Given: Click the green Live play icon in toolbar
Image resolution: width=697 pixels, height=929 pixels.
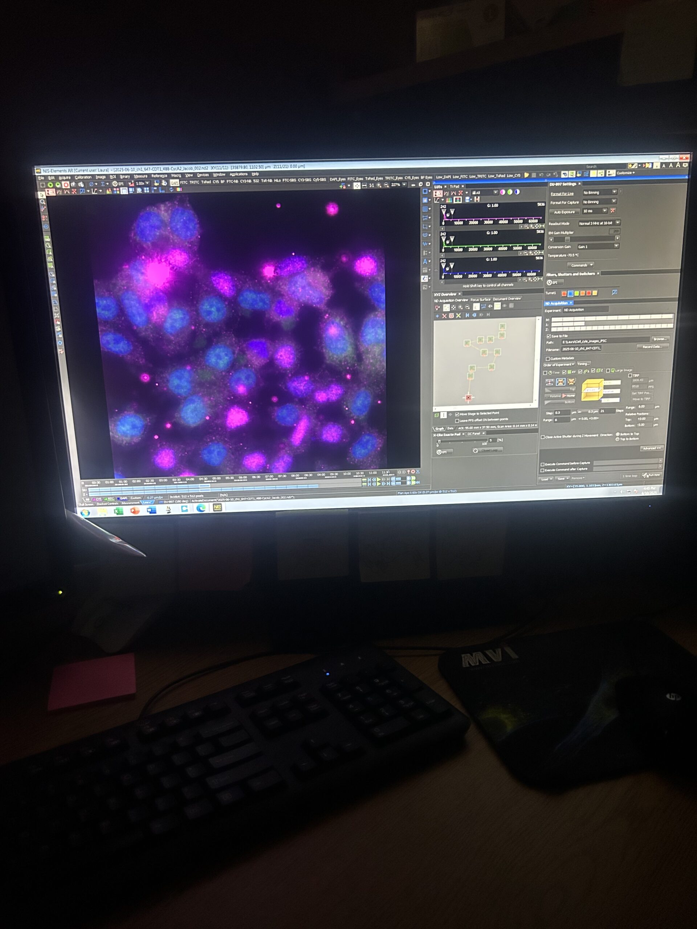Looking at the screenshot, I should [50, 185].
